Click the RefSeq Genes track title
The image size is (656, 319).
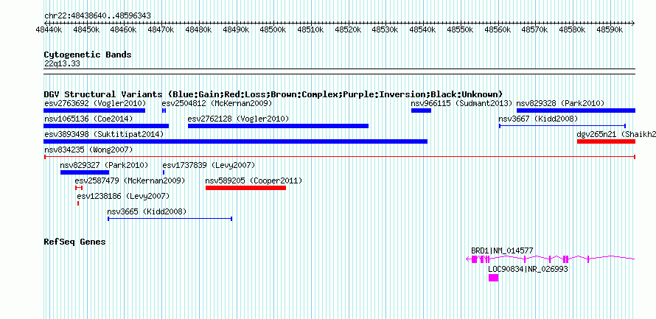pyautogui.click(x=74, y=242)
